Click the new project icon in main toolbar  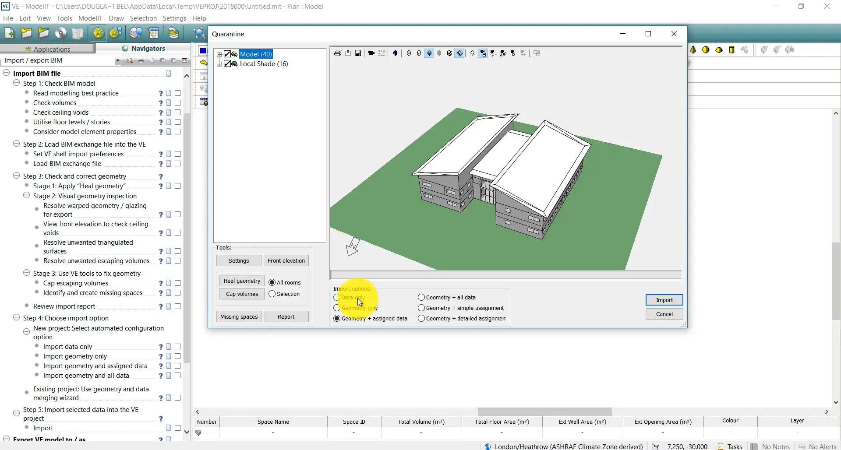[10, 33]
